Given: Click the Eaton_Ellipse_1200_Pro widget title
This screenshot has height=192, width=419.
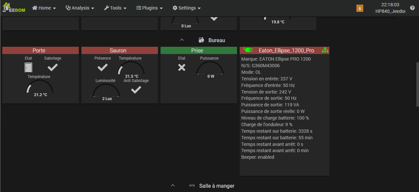Looking at the screenshot, I should tap(286, 50).
